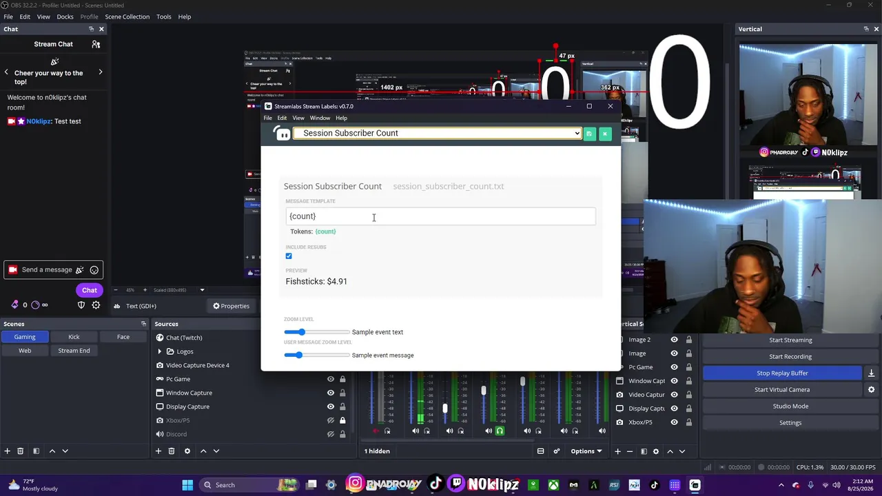This screenshot has height=496, width=882.
Task: Click Stop Replay Buffer button
Action: pos(782,373)
